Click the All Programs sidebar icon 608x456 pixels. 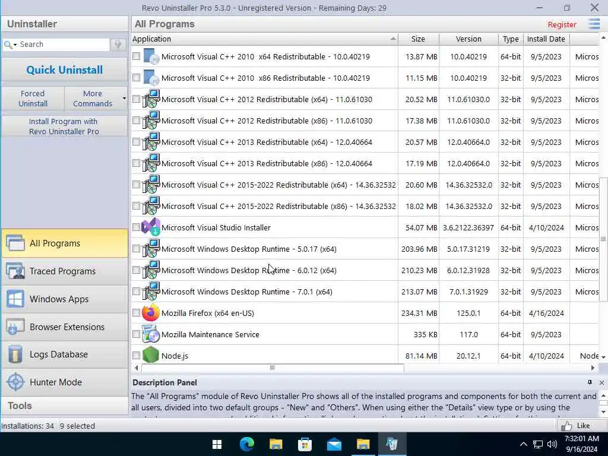(x=15, y=243)
